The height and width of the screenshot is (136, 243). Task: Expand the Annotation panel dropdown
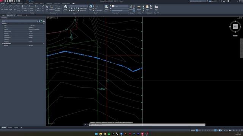[54, 13]
